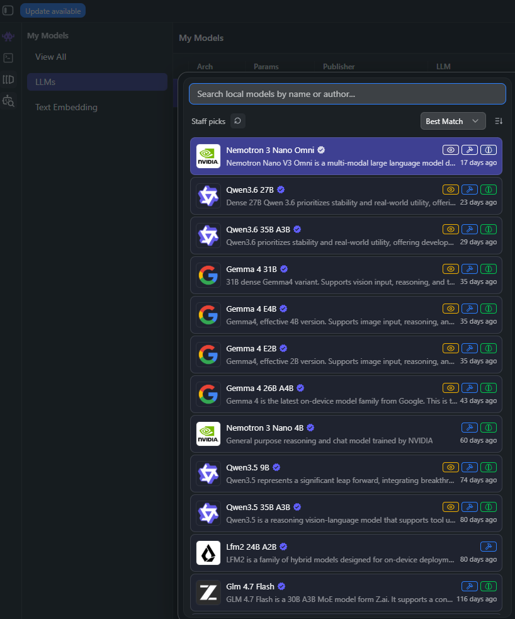
Task: Select the Qwen3.5 9B model entry
Action: coord(346,474)
